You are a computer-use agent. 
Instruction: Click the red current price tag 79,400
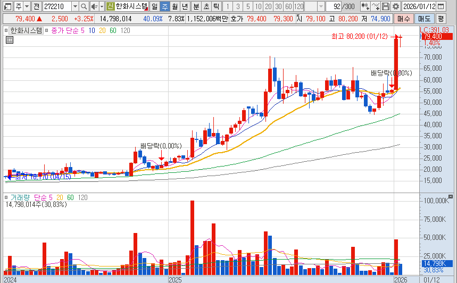[x=437, y=36]
